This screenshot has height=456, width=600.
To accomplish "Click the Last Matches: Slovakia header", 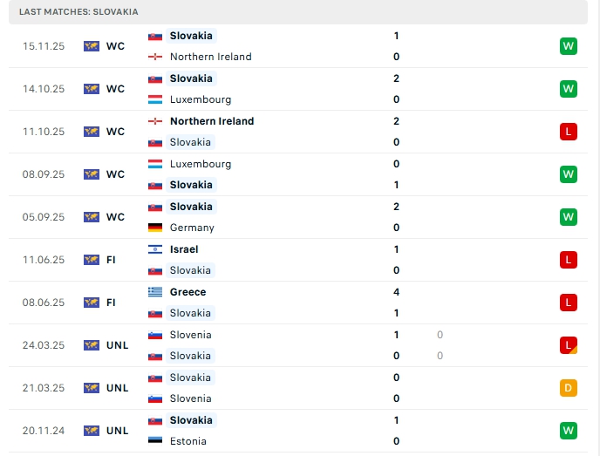I will coord(78,11).
